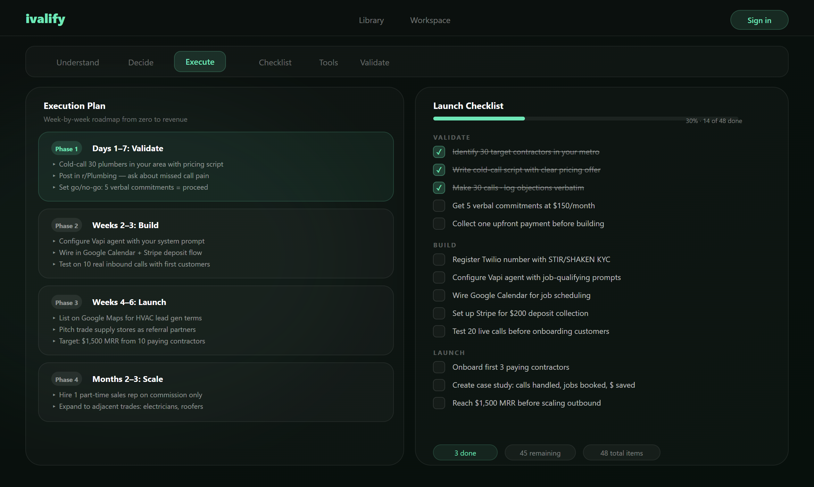Click the LAUNCH section label

pyautogui.click(x=449, y=353)
